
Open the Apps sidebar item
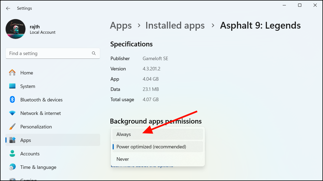(53, 140)
